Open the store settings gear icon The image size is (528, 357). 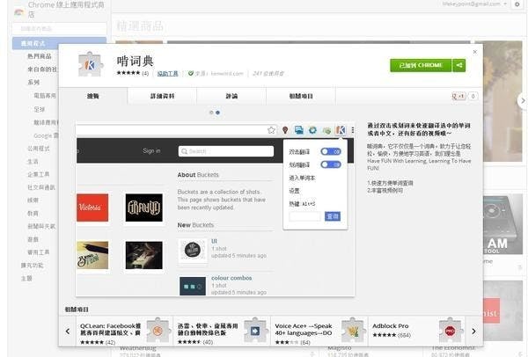517,4
